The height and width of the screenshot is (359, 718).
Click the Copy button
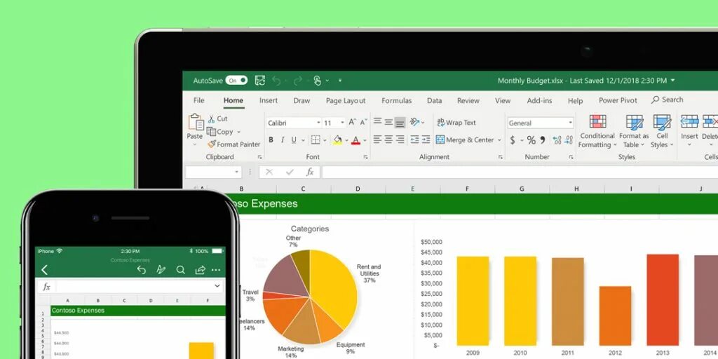(220, 131)
